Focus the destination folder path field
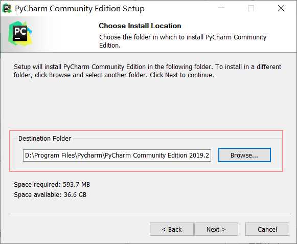This screenshot has height=244, width=297. [x=117, y=156]
